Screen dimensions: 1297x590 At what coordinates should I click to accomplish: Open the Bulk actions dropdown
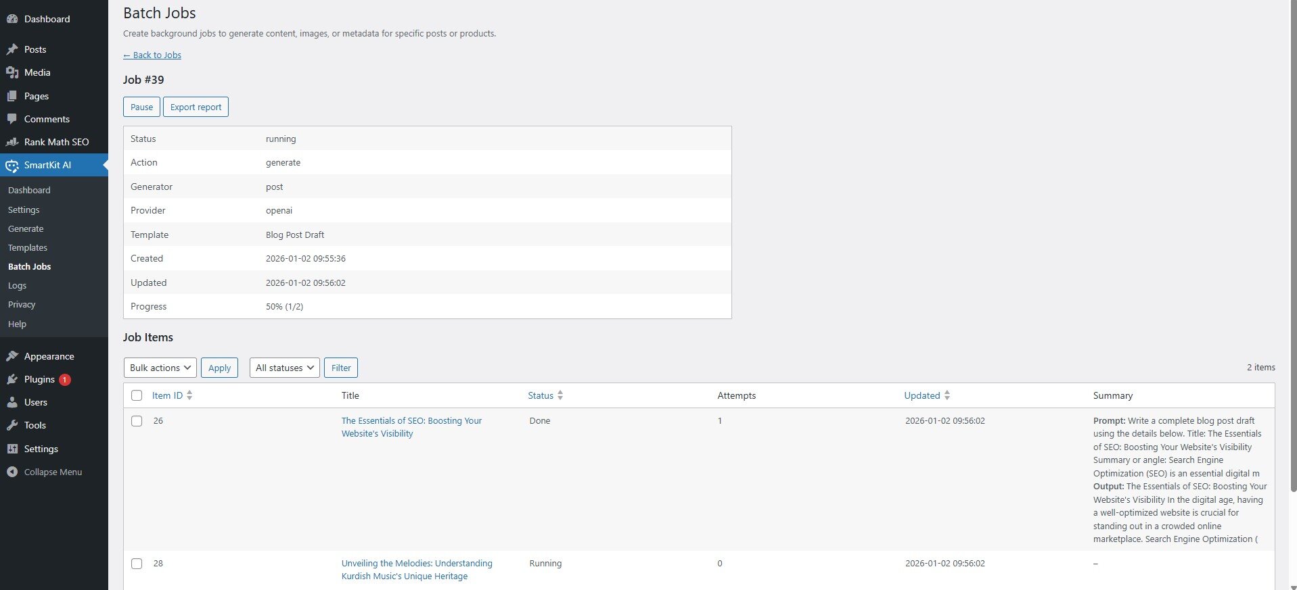(160, 368)
